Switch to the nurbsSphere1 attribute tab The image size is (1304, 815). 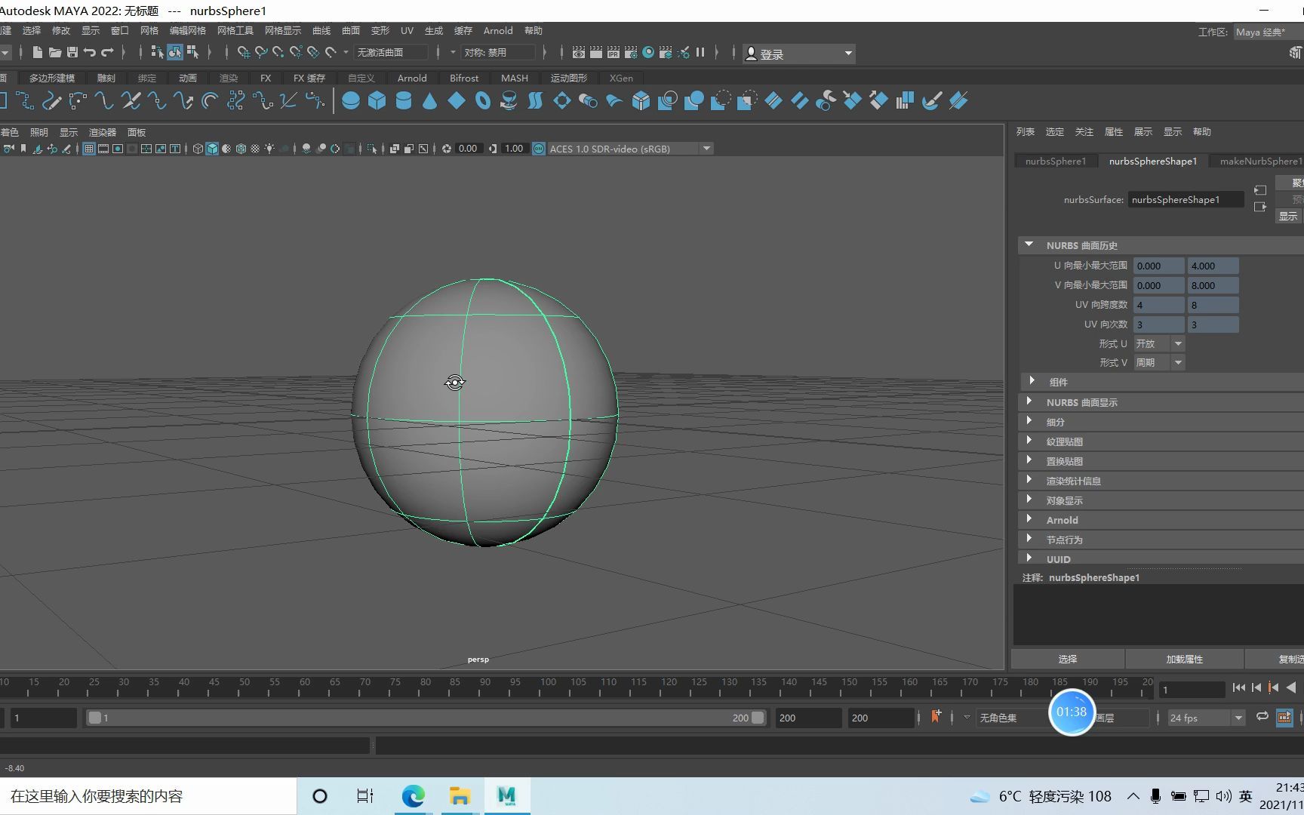click(1056, 161)
